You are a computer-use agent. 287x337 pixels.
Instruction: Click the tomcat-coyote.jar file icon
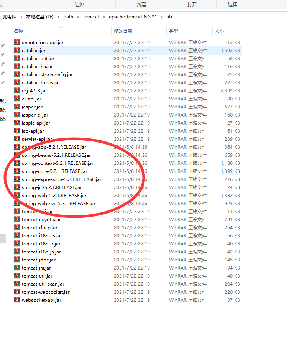(x=17, y=219)
